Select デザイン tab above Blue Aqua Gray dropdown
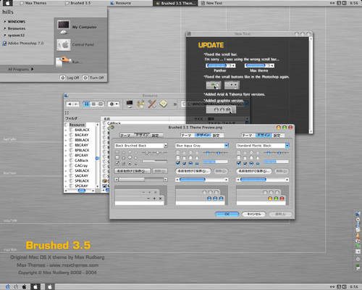 point(203,135)
